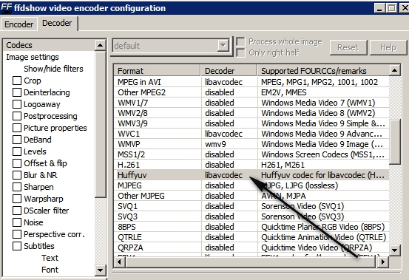
Task: Click sidebar scrollbar down arrow
Action: (101, 270)
